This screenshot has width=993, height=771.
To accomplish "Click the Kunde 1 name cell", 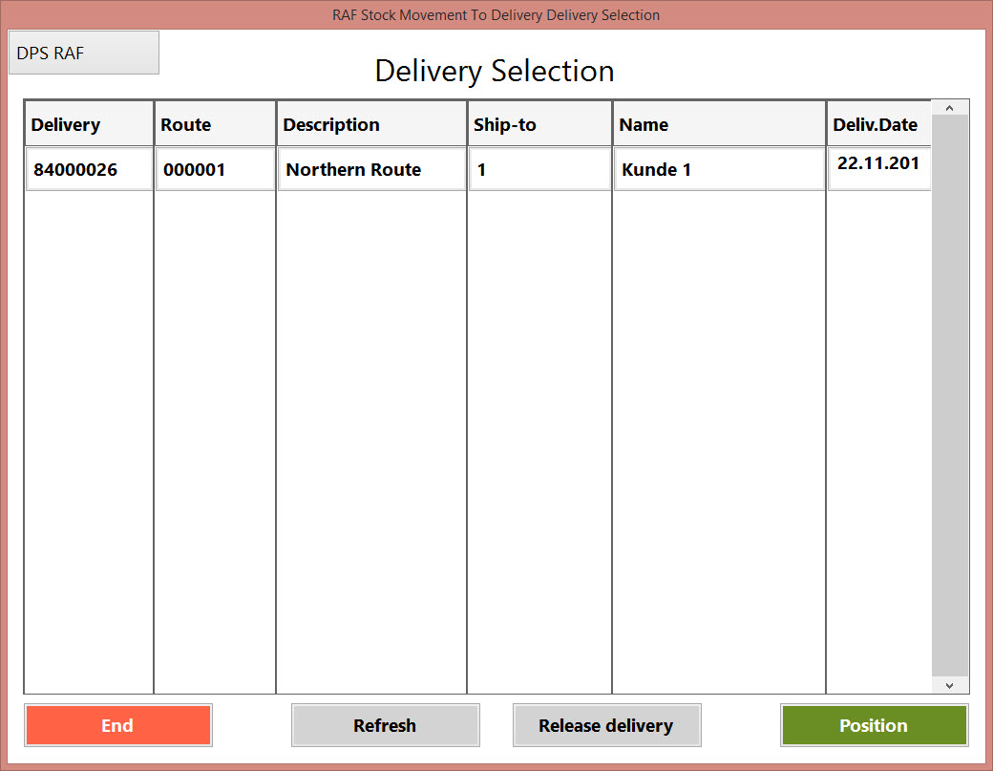I will coord(719,170).
